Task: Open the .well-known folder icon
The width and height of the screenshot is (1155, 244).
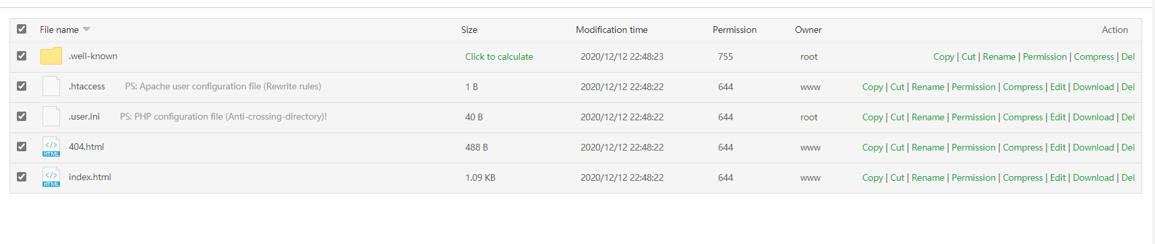Action: coord(51,56)
